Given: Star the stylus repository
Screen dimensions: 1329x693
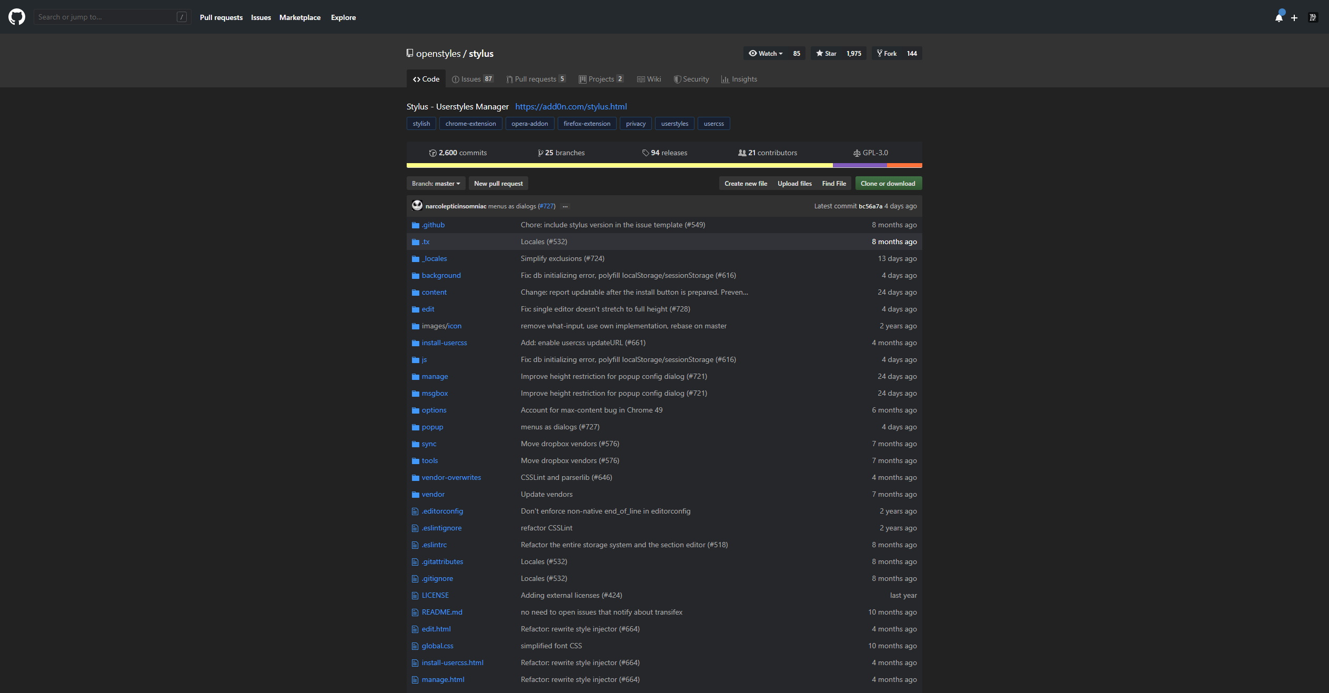Looking at the screenshot, I should click(x=826, y=53).
